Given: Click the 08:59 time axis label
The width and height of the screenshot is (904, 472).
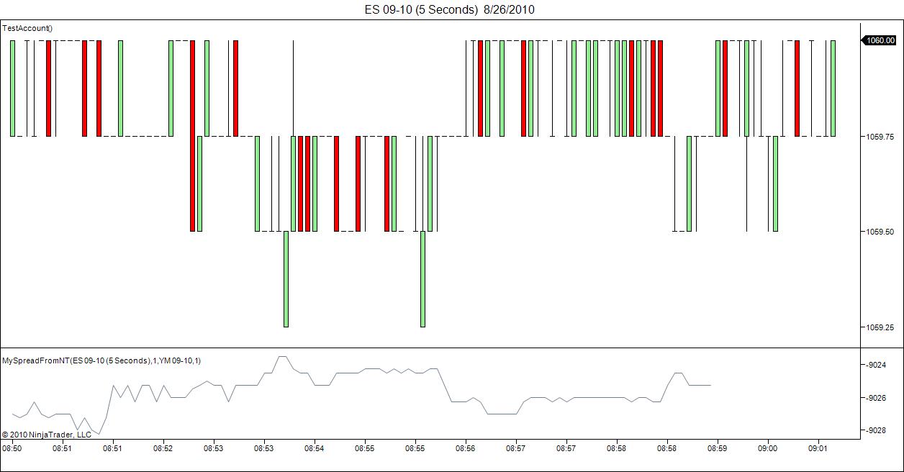Looking at the screenshot, I should click(718, 448).
